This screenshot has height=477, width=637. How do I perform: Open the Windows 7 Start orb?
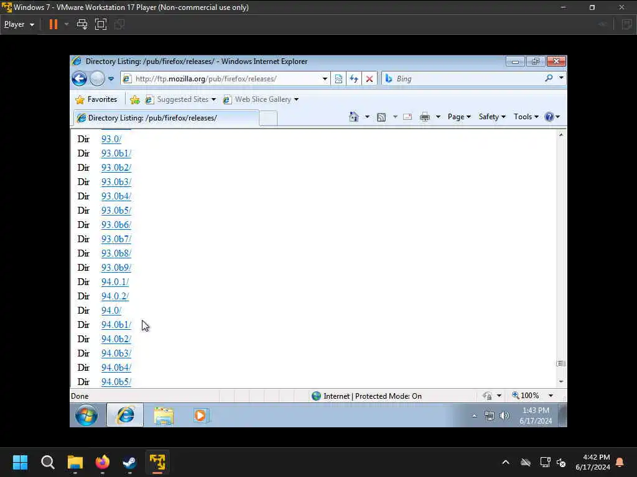[86, 415]
